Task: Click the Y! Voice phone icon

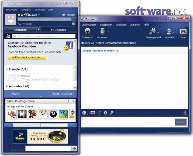Action: click(20, 24)
